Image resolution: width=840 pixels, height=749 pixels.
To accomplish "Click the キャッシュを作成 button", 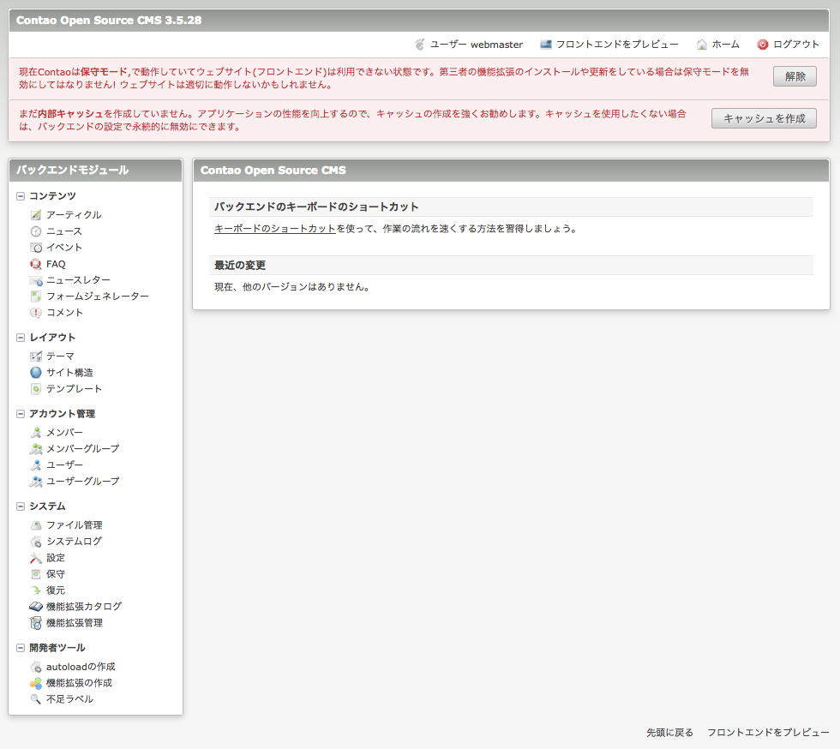I will pos(764,118).
